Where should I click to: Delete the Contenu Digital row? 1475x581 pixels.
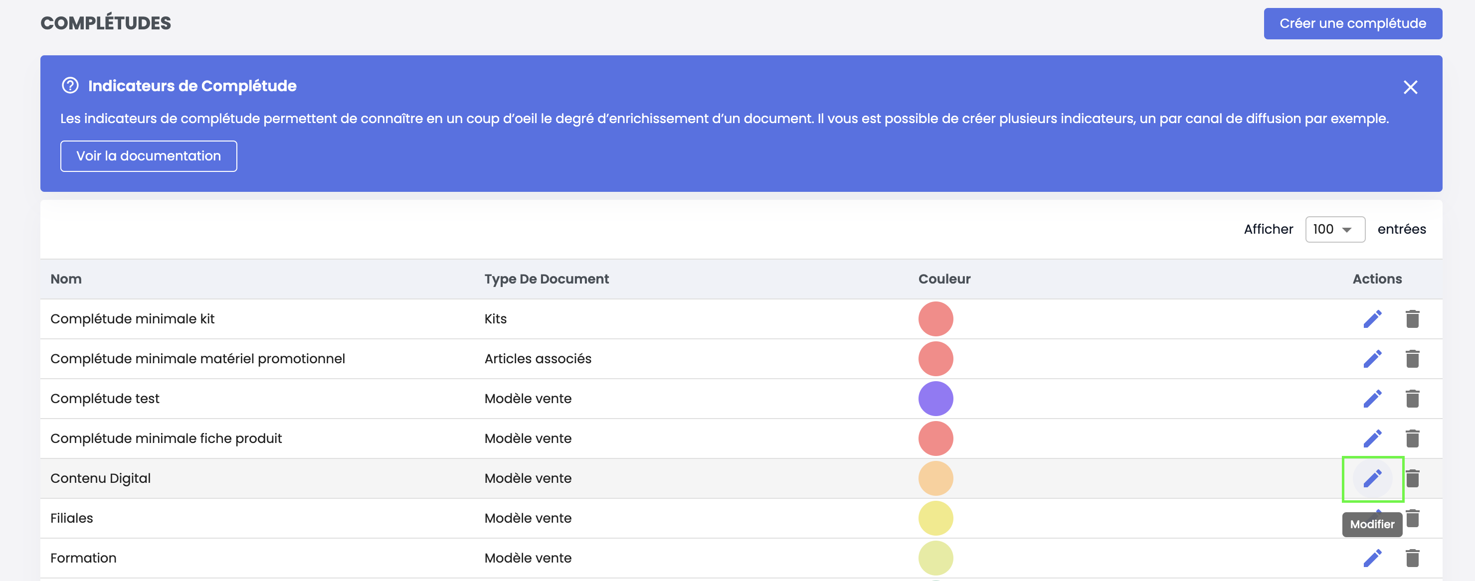(x=1412, y=478)
